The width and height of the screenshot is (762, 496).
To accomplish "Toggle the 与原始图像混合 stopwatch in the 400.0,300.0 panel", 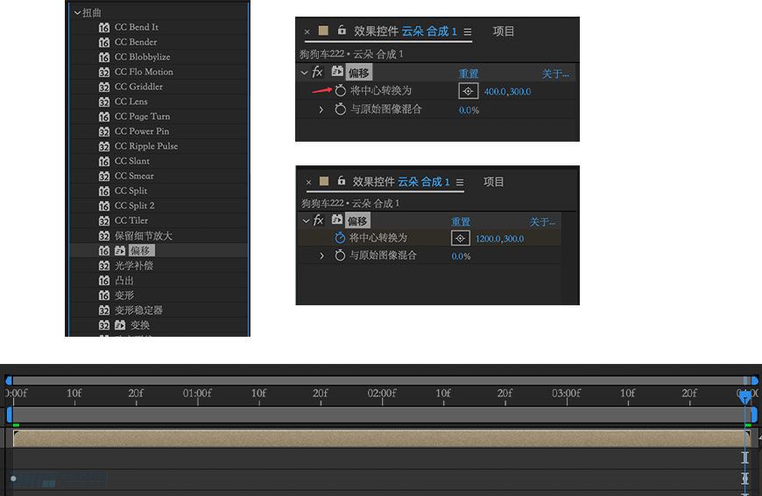I will tap(340, 109).
